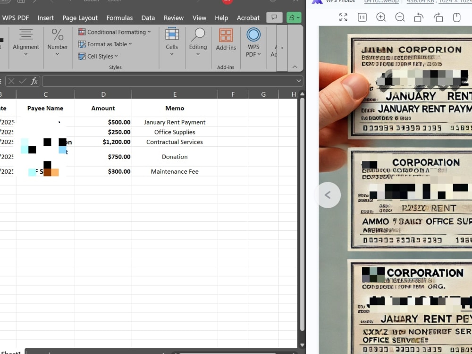Click the Alignment lines icon

coord(26,34)
